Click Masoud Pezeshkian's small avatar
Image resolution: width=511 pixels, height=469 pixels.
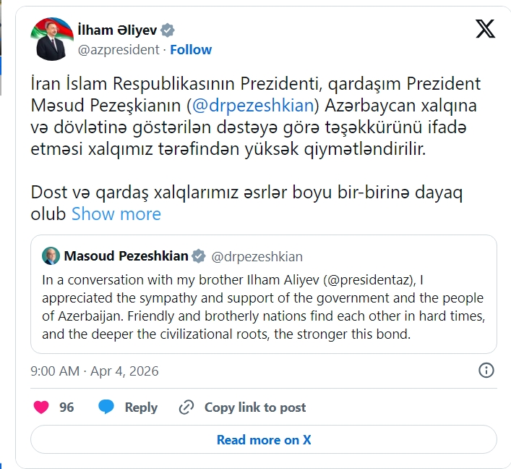point(51,256)
